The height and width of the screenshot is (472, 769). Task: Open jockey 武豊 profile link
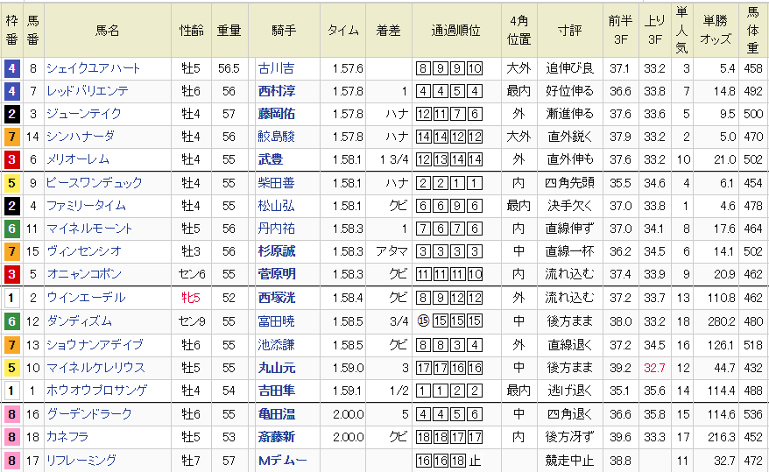[x=271, y=159]
